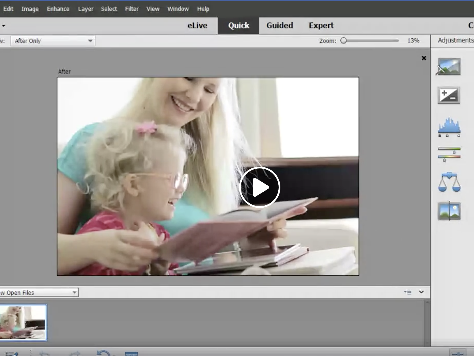
Task: Open the Smart Fix adjustment
Action: point(449,67)
